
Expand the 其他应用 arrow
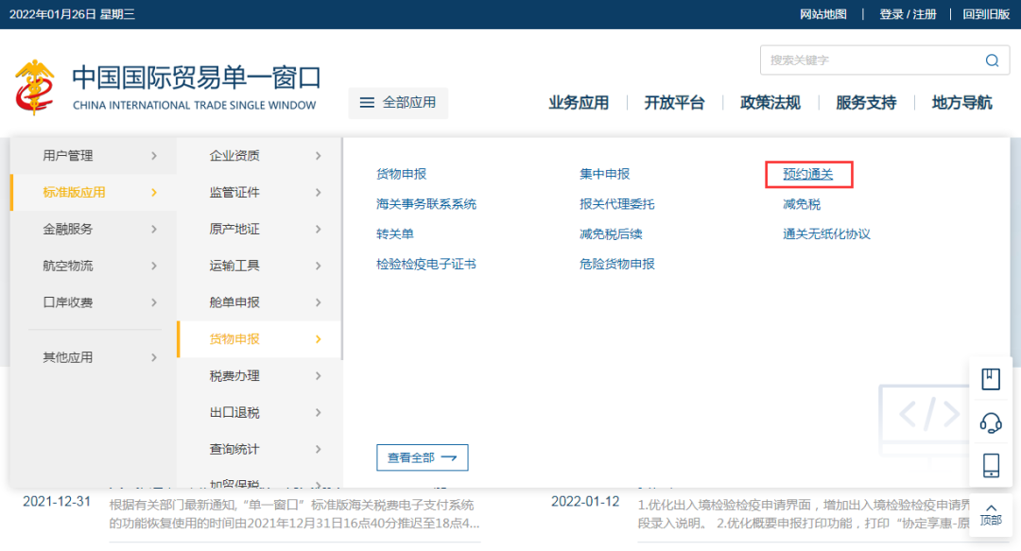(154, 357)
